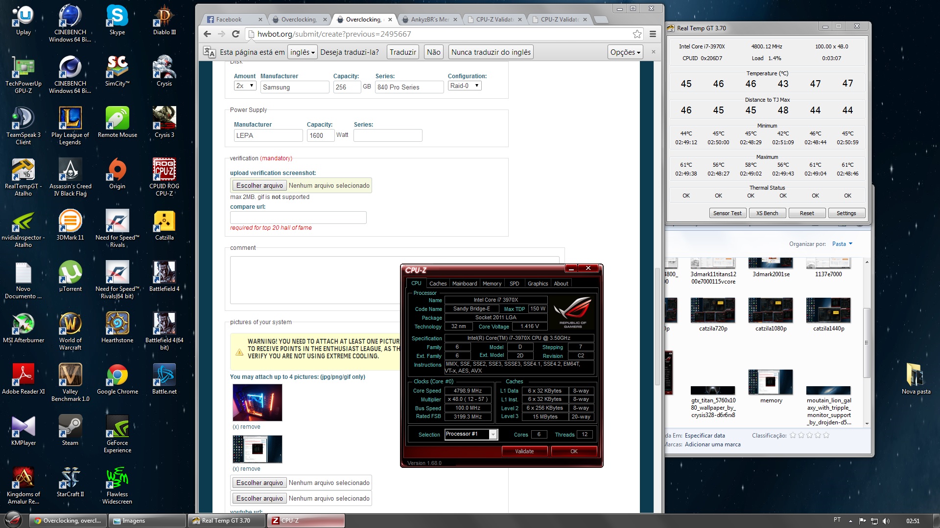Click Reset in Real Temp GT
This screenshot has width=940, height=528.
807,213
